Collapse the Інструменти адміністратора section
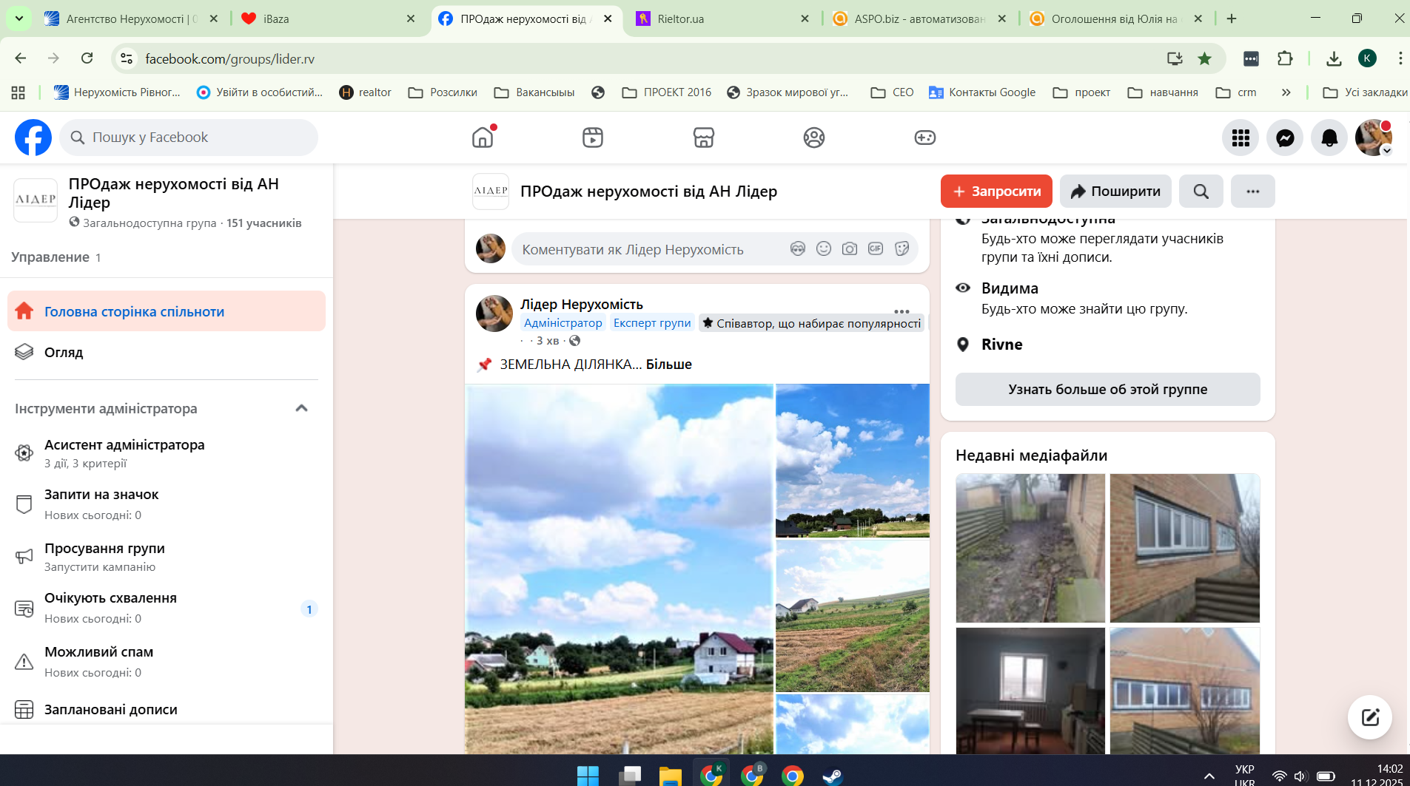This screenshot has width=1410, height=786. [301, 408]
